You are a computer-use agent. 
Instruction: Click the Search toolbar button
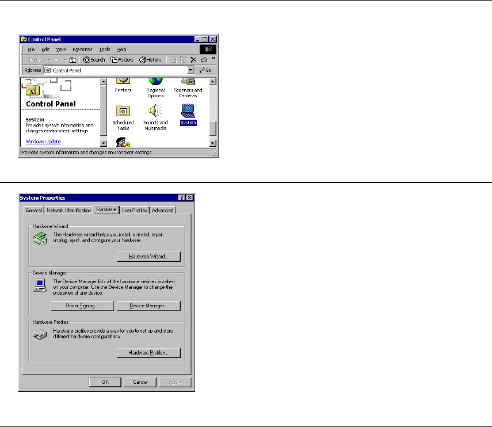coord(94,60)
